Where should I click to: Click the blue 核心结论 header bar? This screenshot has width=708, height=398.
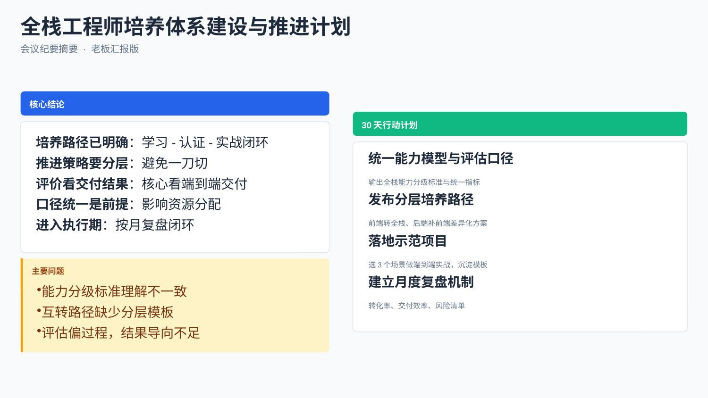[175, 103]
